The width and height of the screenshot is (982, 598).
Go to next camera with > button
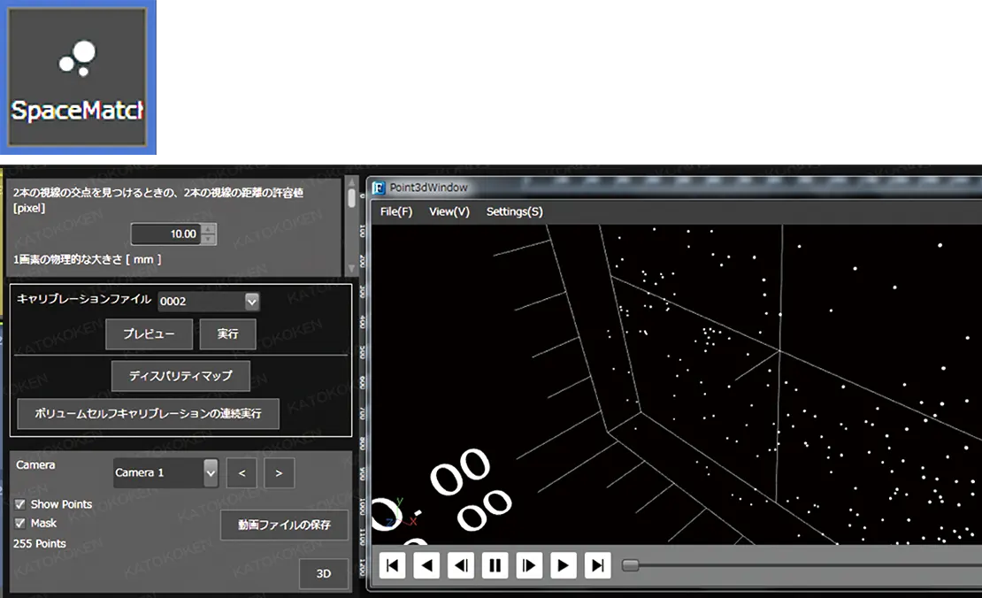click(279, 473)
